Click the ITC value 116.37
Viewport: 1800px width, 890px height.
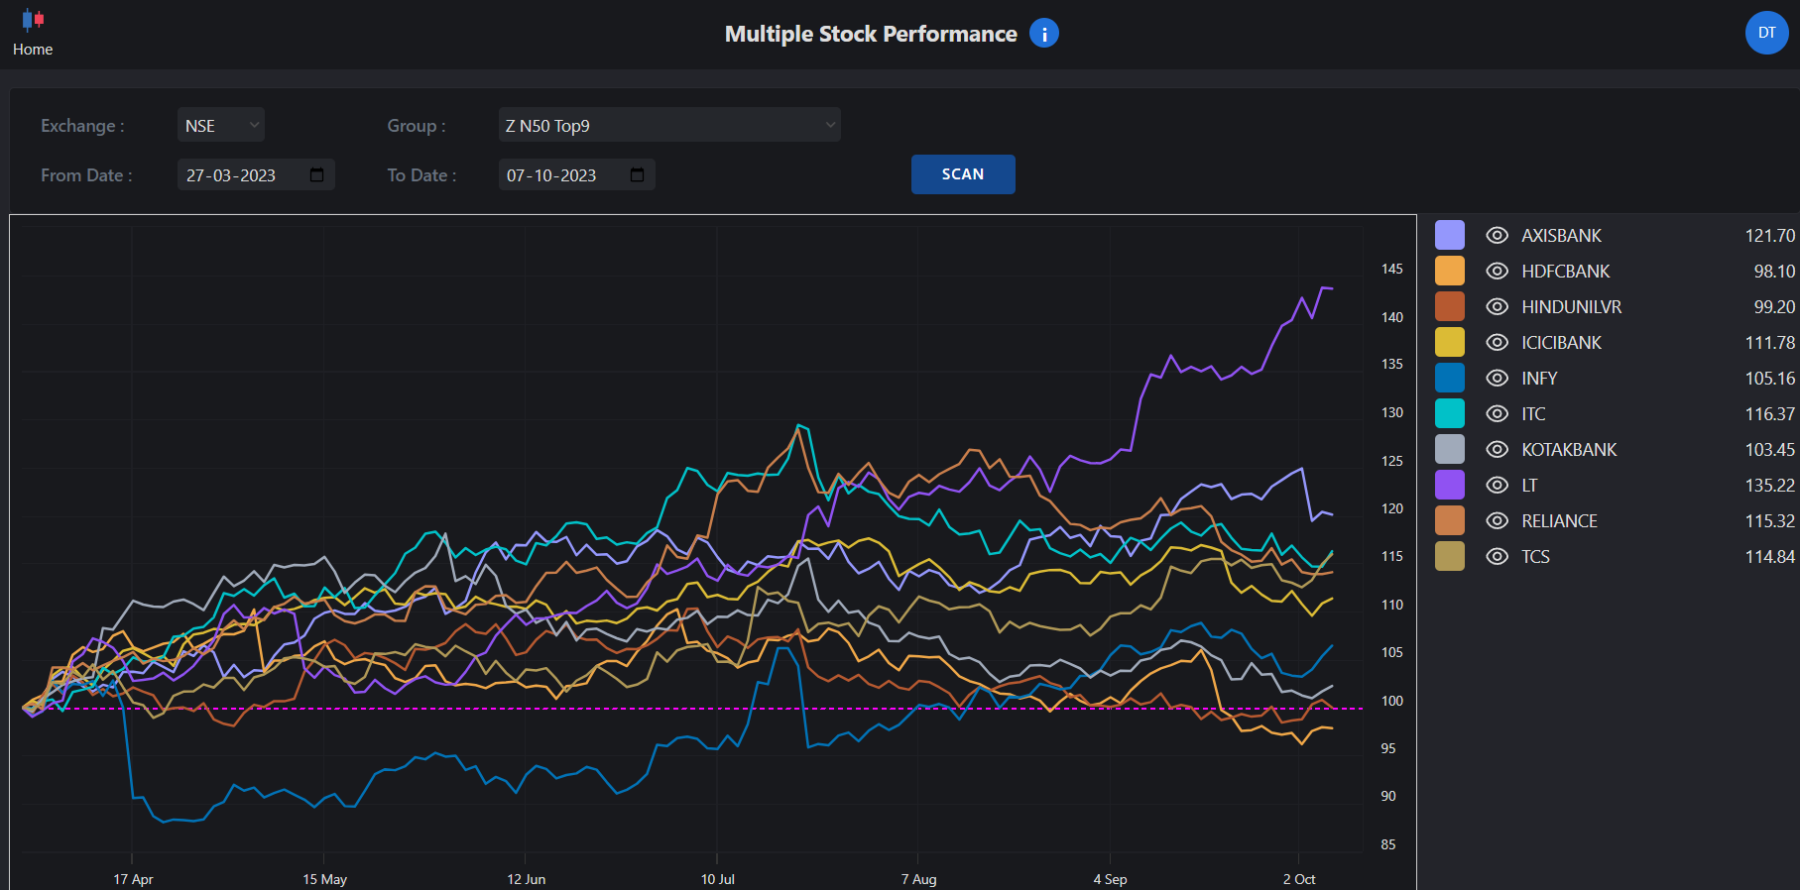[x=1770, y=414]
